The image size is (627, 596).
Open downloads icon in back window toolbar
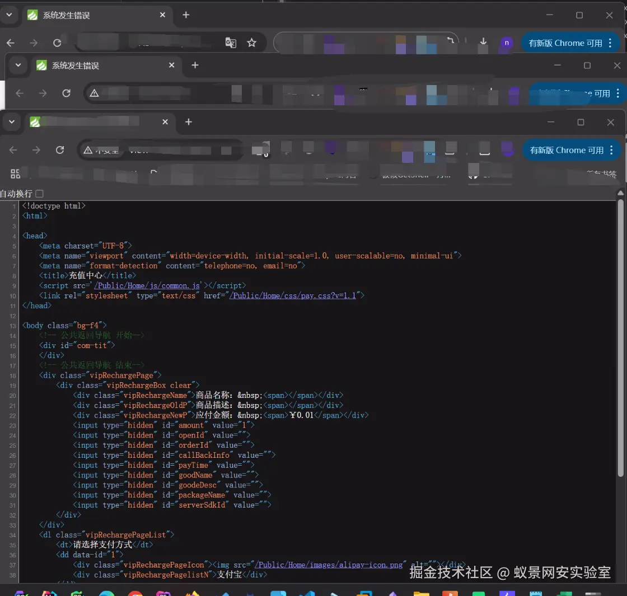(x=484, y=42)
